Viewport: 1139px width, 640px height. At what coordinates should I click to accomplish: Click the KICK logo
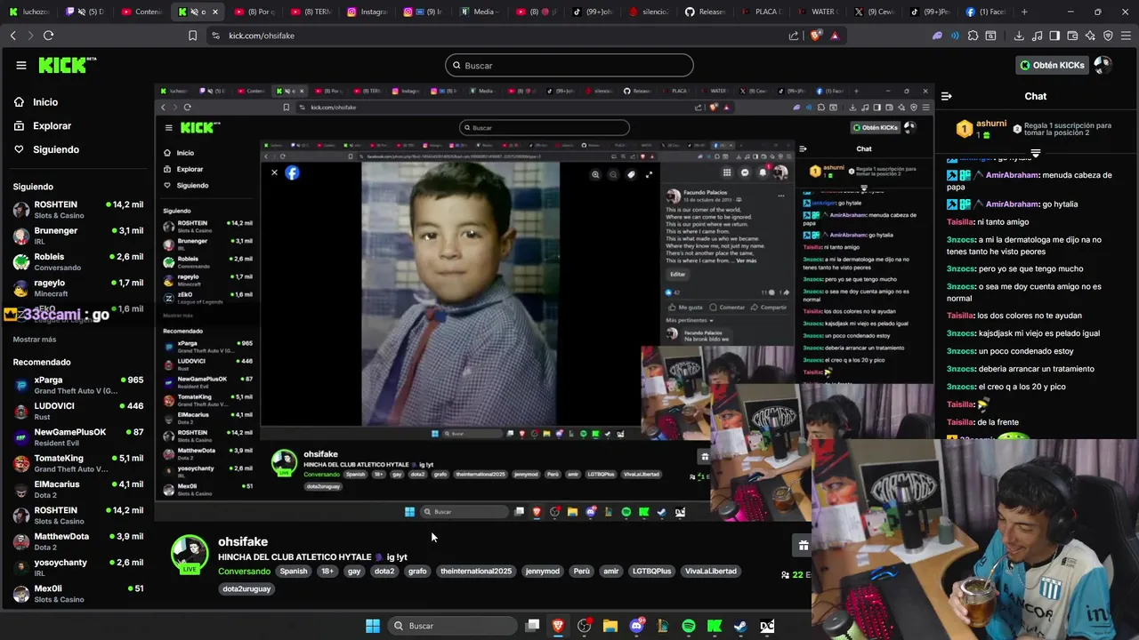(x=67, y=65)
